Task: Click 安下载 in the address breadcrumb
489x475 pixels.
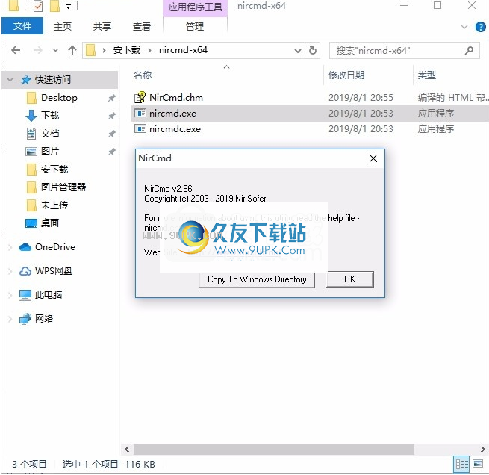Action: (x=127, y=50)
